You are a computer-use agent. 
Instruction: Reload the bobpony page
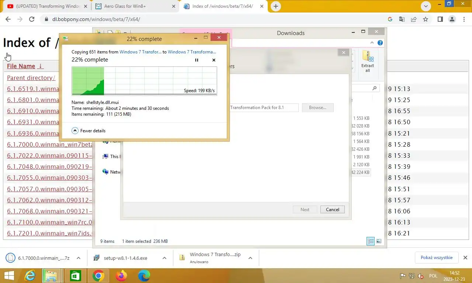click(x=32, y=19)
